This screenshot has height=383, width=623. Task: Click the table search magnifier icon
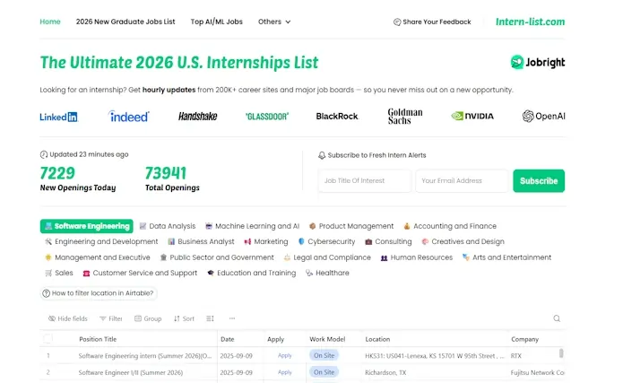(x=557, y=318)
